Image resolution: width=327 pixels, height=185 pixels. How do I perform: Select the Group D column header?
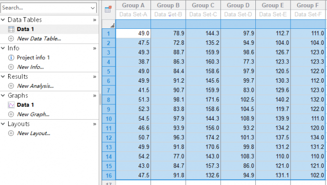tap(238, 5)
